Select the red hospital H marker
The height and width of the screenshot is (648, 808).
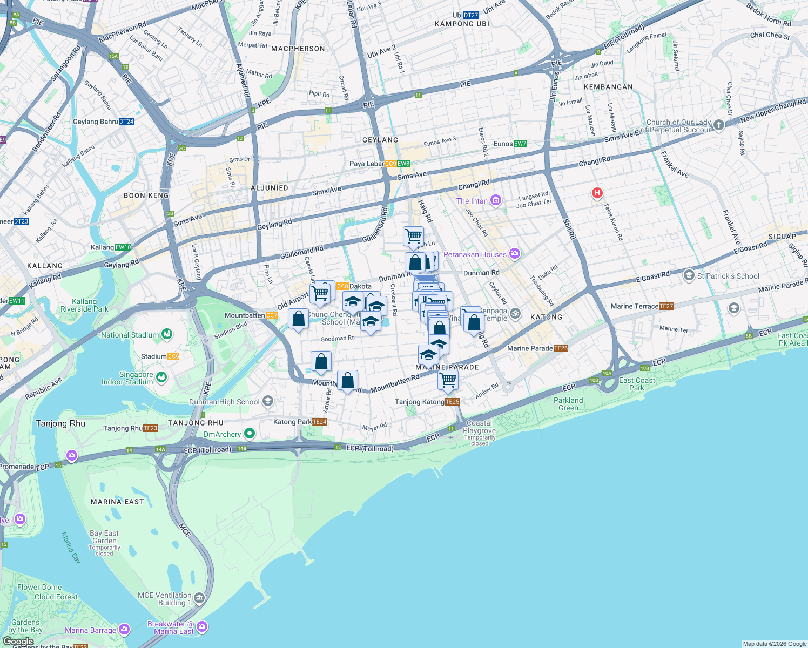pyautogui.click(x=597, y=193)
